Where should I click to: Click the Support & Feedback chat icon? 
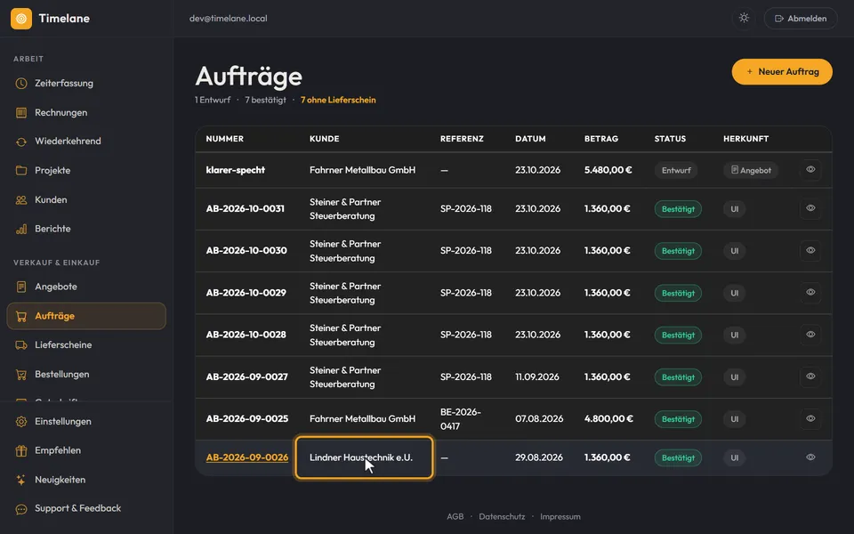click(x=21, y=509)
